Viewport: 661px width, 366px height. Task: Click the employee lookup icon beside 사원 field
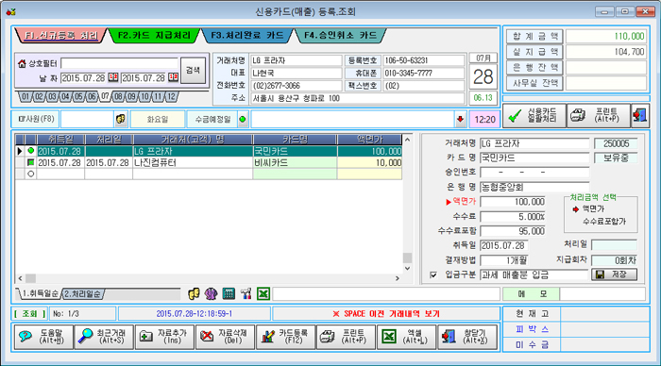point(121,119)
